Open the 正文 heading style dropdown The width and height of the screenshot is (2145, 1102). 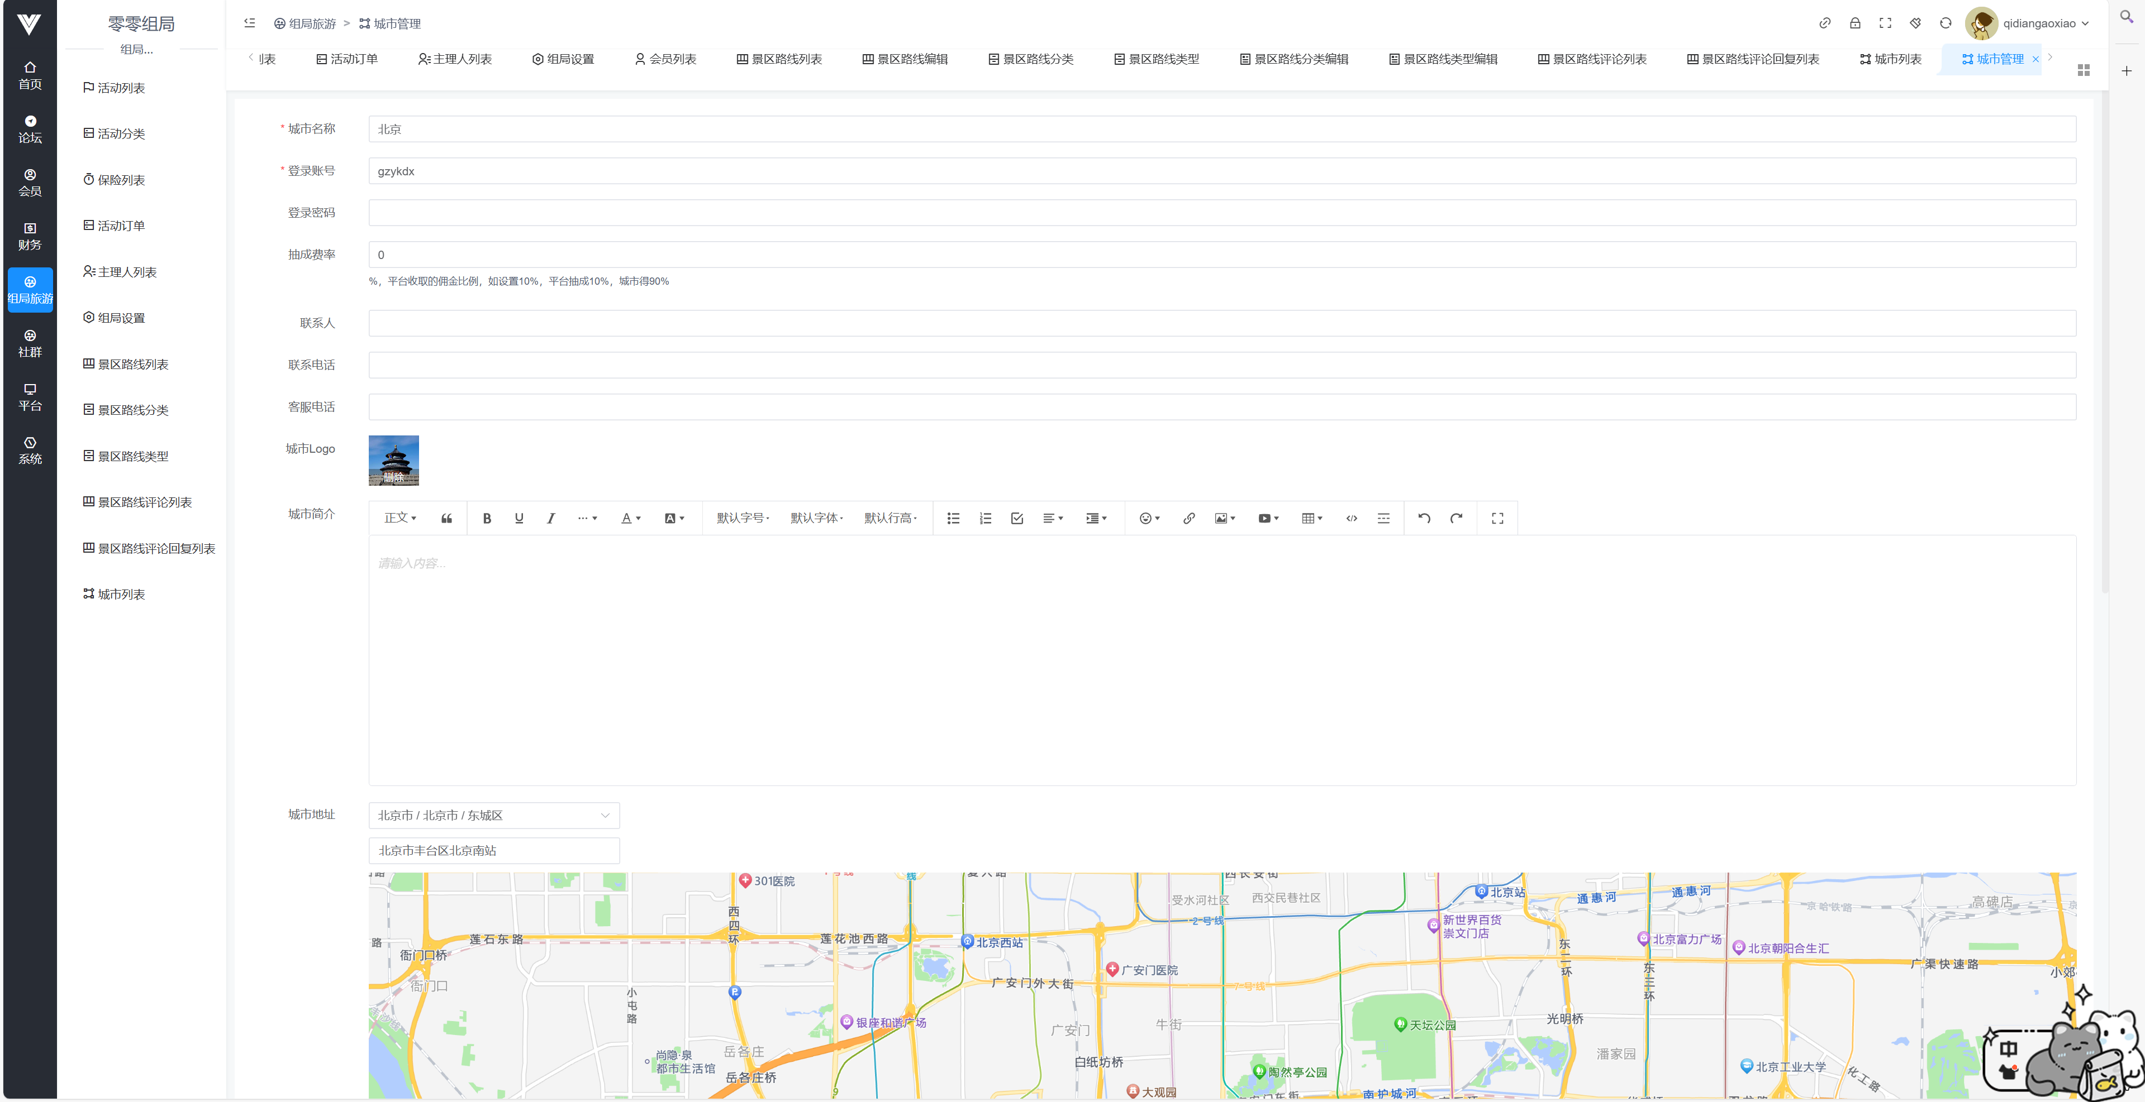coord(399,518)
